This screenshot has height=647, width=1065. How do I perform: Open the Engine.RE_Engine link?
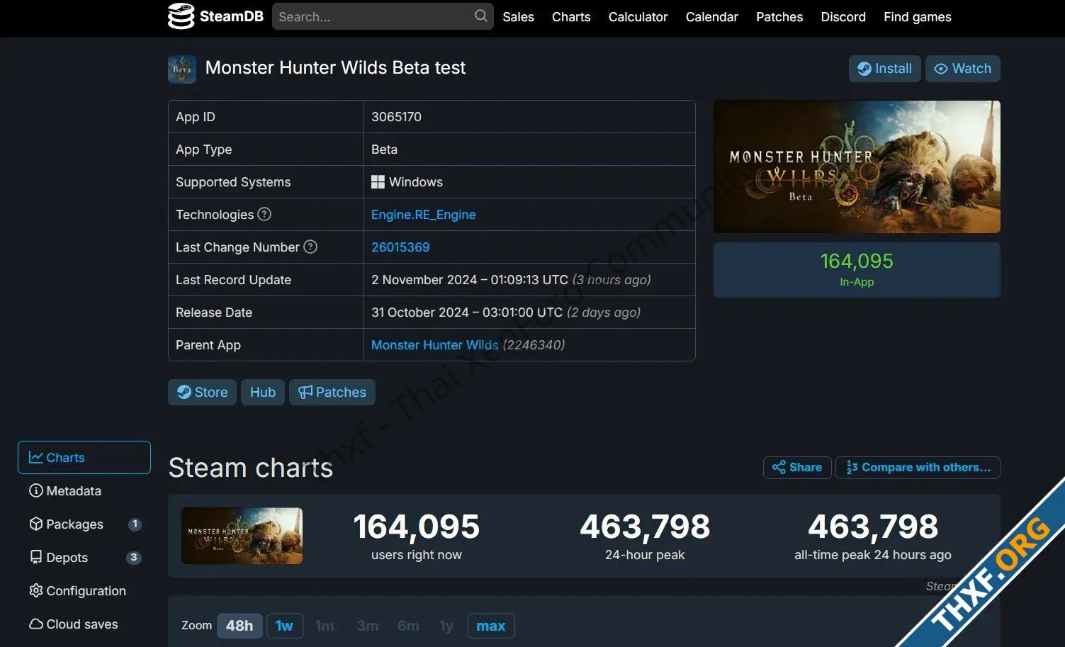(x=424, y=215)
